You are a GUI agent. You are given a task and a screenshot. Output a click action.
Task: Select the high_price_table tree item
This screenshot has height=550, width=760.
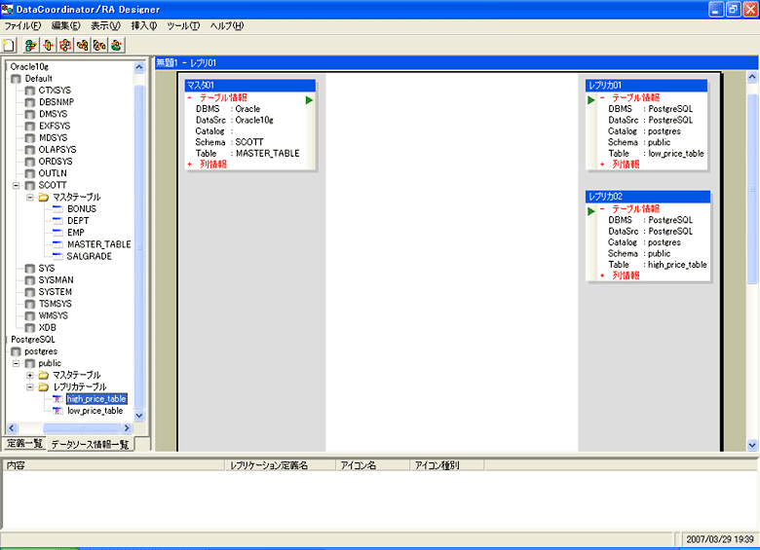point(96,399)
